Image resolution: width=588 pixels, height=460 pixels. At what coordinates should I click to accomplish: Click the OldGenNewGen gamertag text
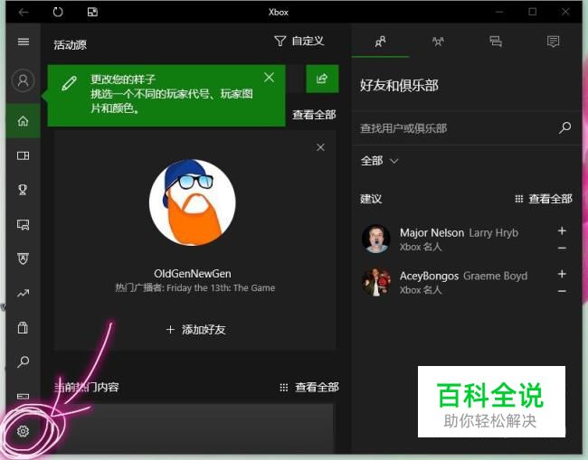193,274
